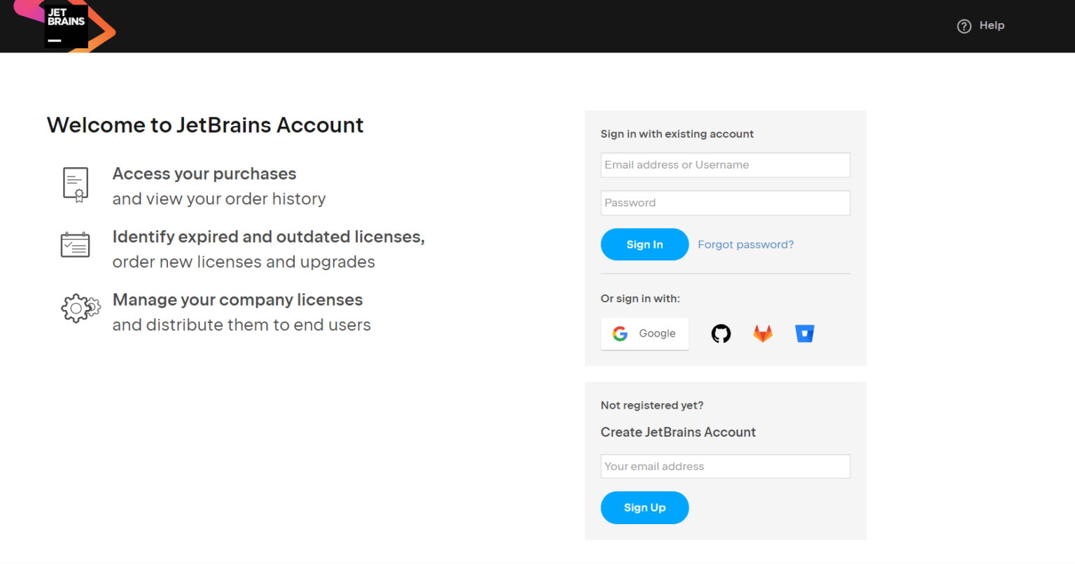1075x564 pixels.
Task: Sign in using the GitHub icon
Action: 721,334
